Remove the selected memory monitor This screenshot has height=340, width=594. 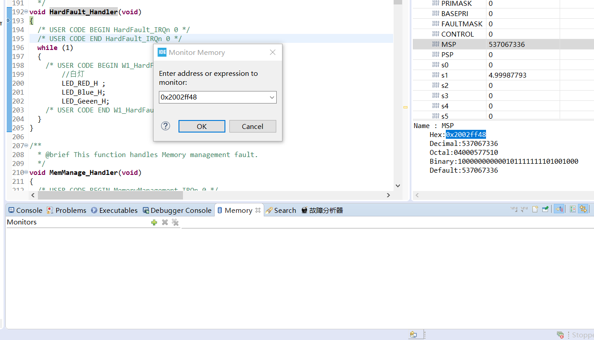[165, 222]
